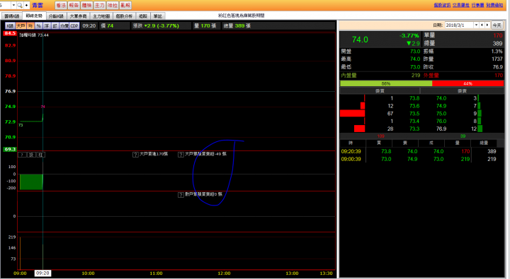The width and height of the screenshot is (510, 279).
Task: Open the 大單券商 tab
Action: (78, 16)
